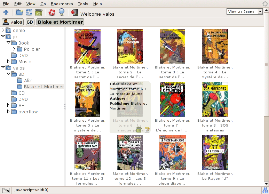Screen dimensions: 269x194
Task: Select the Blake et Mortimer tree folder
Action: click(x=44, y=87)
